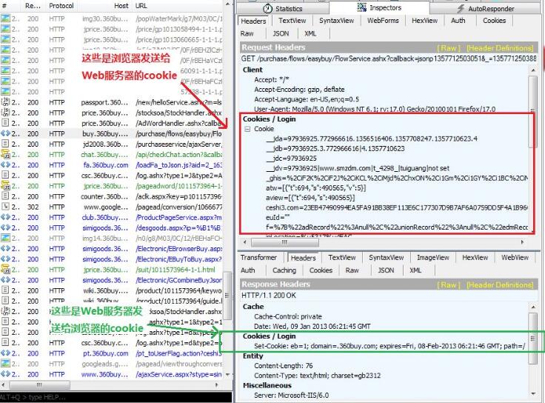The width and height of the screenshot is (545, 403).
Task: Select the buy.360buy session row icon
Action: [x=5, y=133]
